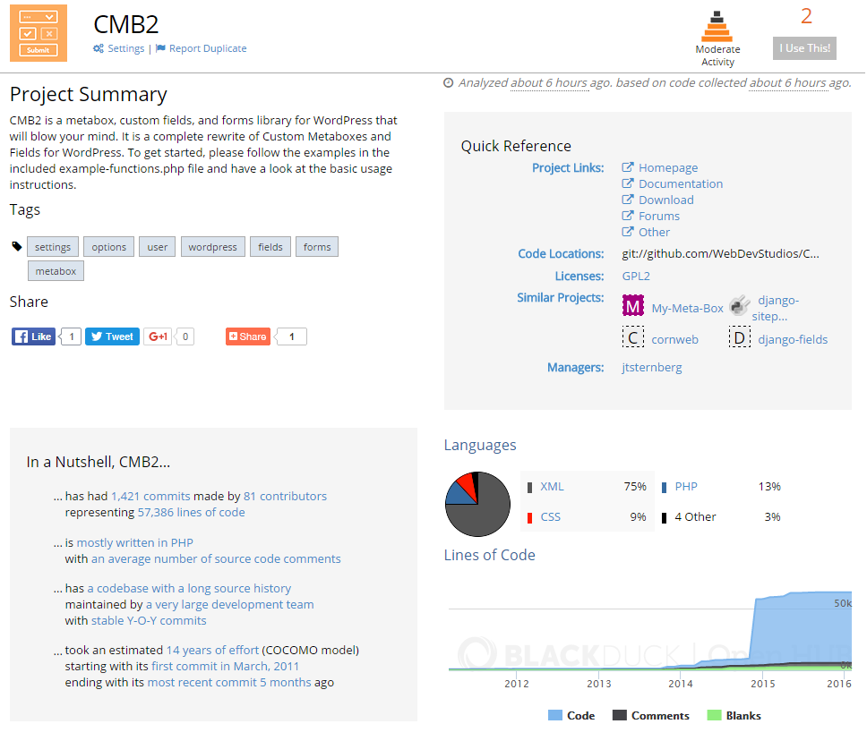Toggle the Code series in chart legend

click(571, 716)
